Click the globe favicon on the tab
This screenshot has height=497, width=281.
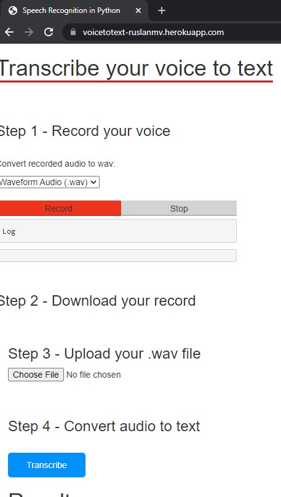(13, 10)
